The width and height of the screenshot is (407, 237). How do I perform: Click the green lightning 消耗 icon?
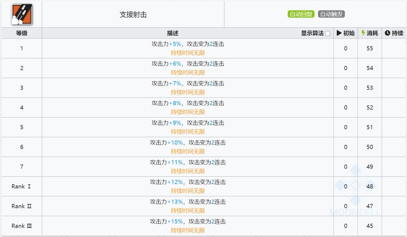click(x=363, y=33)
